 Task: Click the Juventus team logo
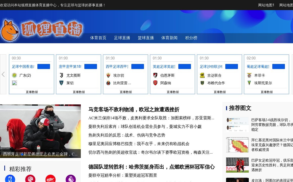pyautogui.click(x=61, y=75)
